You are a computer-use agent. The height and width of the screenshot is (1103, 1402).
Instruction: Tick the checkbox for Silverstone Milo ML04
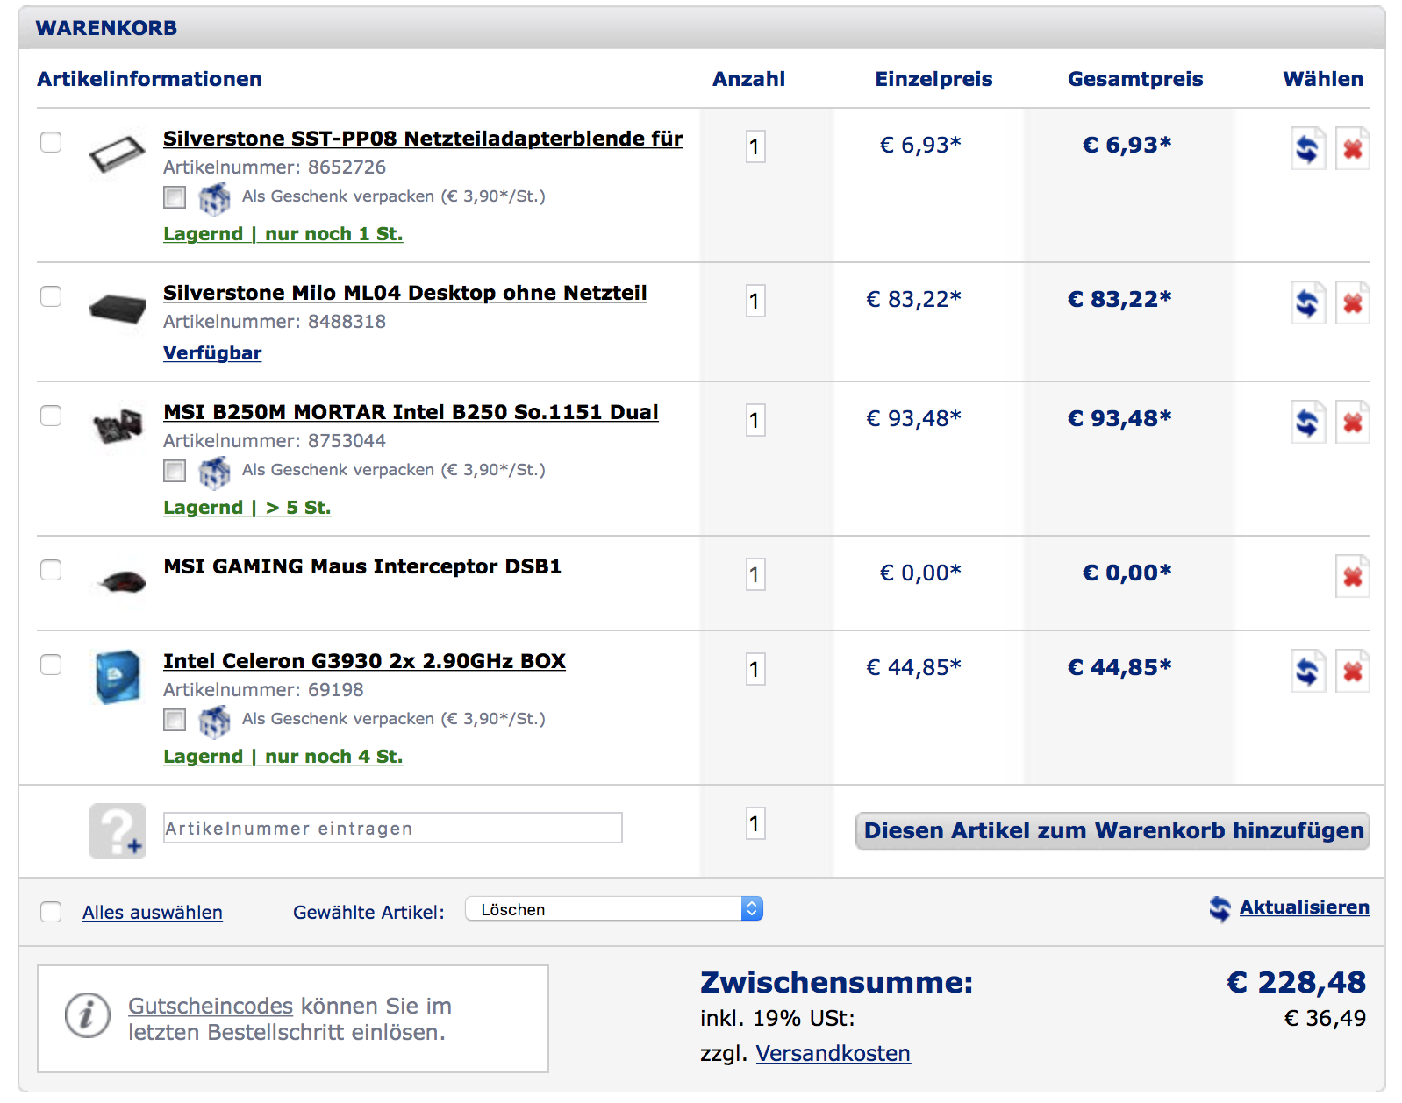(x=51, y=296)
